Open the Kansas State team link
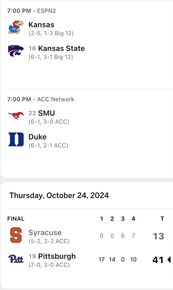The image size is (173, 290). pos(61,49)
